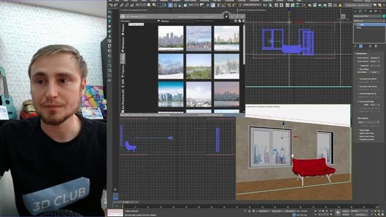Activate the Select and Scale tool
The image size is (386, 217).
point(180,5)
